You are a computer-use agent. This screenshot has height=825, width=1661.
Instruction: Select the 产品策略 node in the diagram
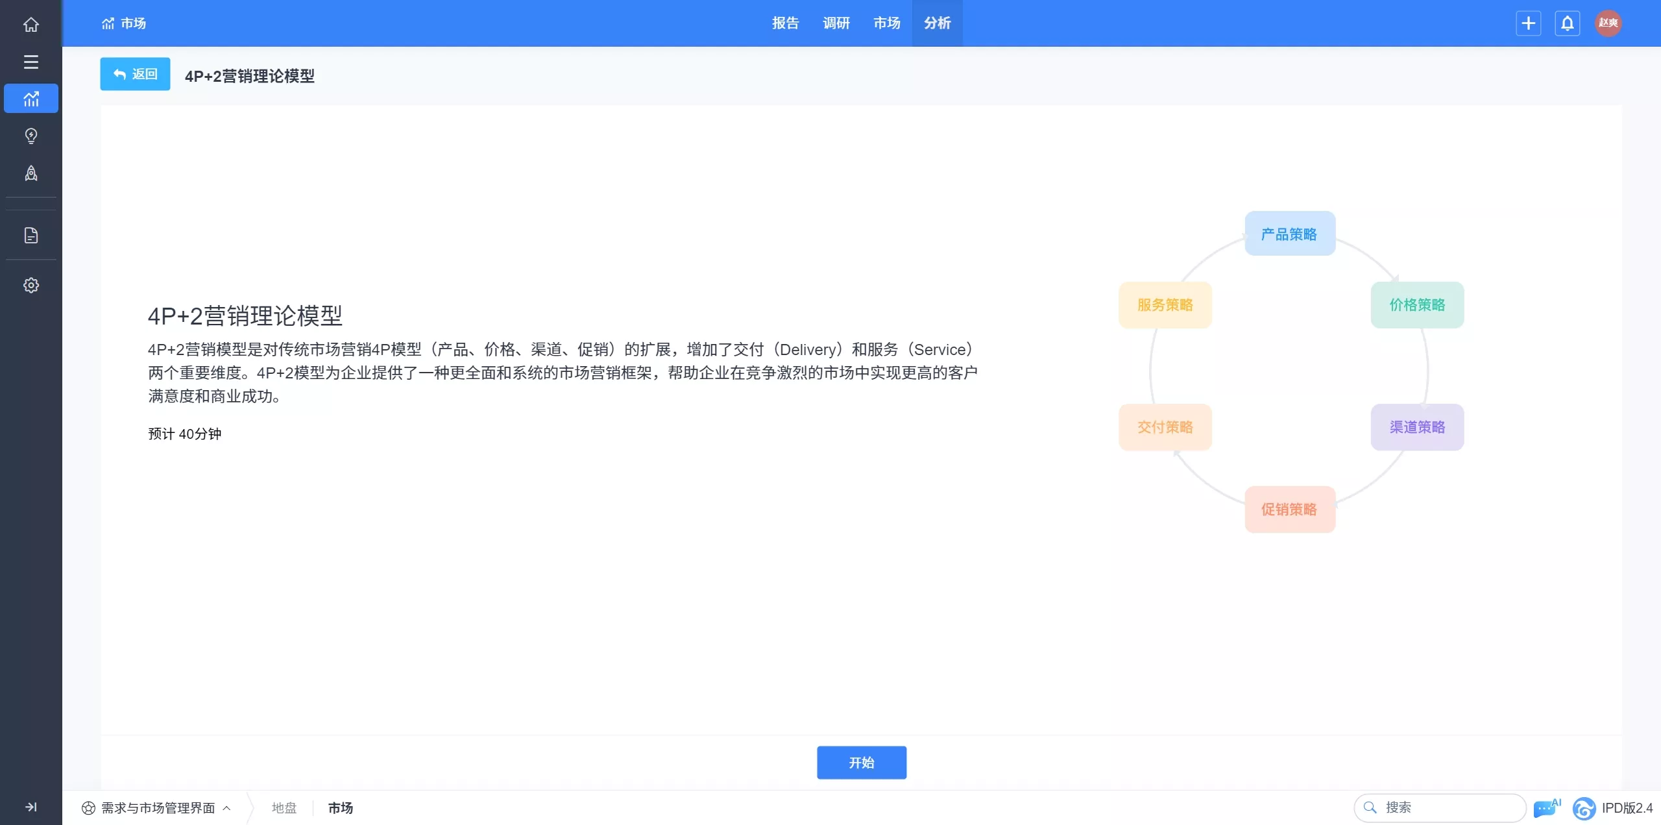pyautogui.click(x=1289, y=234)
